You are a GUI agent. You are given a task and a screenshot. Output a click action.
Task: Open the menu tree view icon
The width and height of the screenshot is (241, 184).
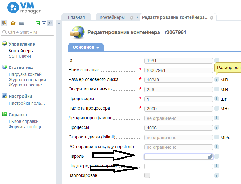(4, 23)
